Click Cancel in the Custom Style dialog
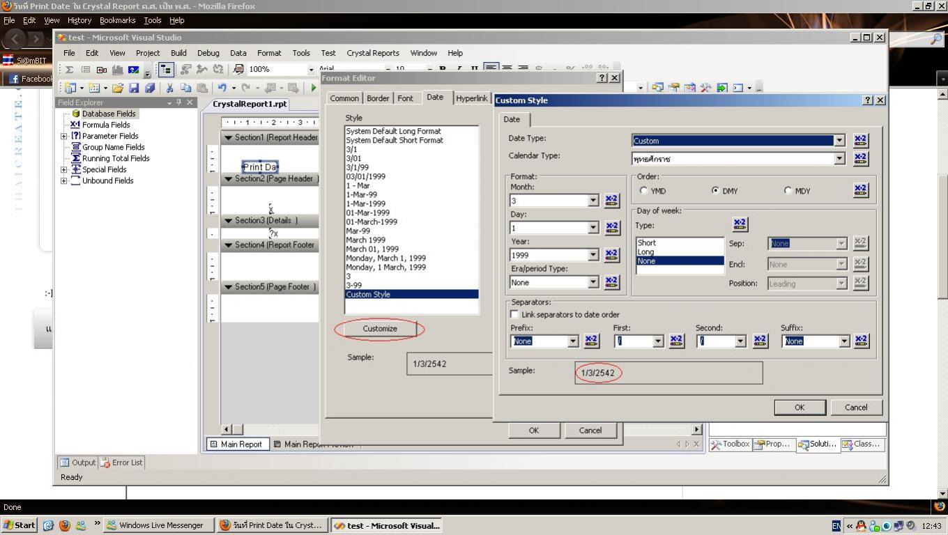This screenshot has height=535, width=948. click(x=856, y=408)
